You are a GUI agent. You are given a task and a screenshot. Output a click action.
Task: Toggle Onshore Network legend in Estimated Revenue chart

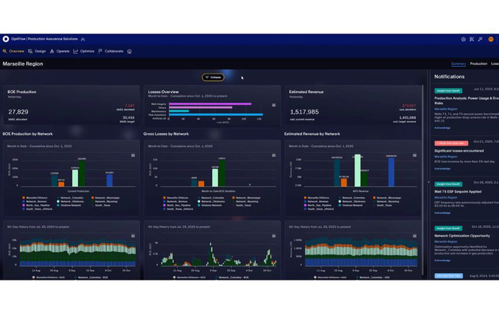click(x=351, y=205)
